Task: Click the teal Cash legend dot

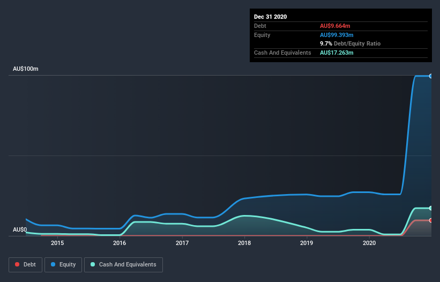Action: [x=93, y=264]
